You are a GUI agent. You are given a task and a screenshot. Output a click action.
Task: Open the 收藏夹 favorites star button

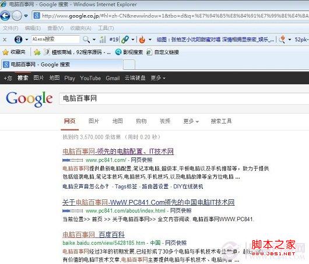14,52
